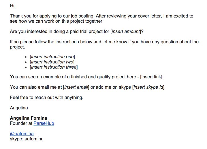
Task: Click the [insert skype id] placeholder
Action: pos(149,87)
